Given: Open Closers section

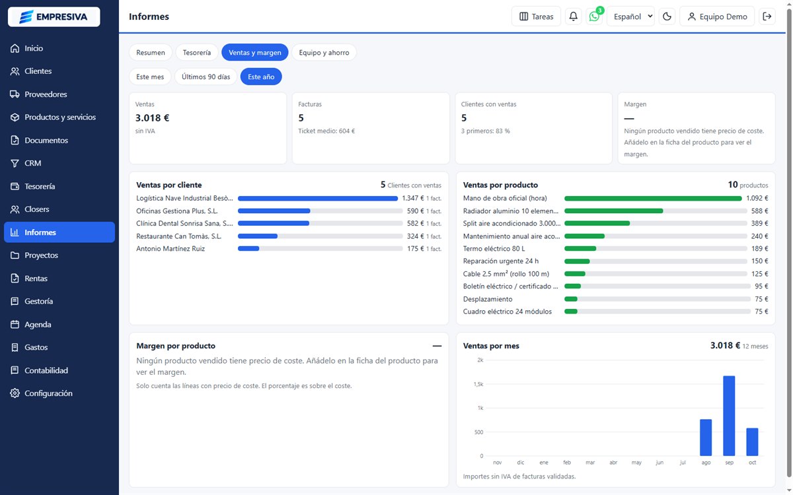Looking at the screenshot, I should click(x=59, y=209).
